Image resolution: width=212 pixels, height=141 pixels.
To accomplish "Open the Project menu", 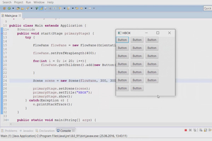I will click(x=18, y=2).
